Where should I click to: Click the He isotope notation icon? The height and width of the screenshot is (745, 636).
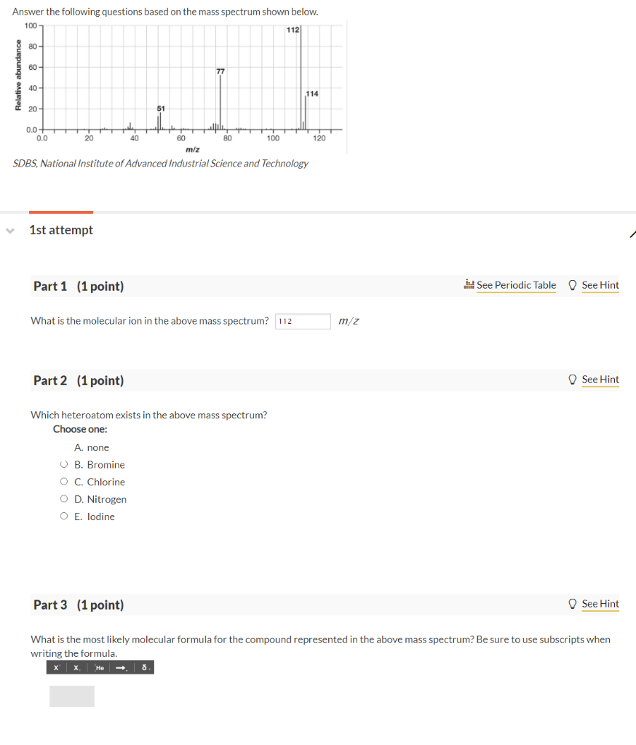pos(99,667)
